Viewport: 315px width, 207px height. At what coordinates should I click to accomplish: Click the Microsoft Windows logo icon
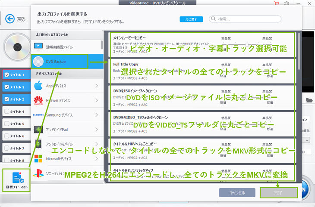(x=38, y=158)
